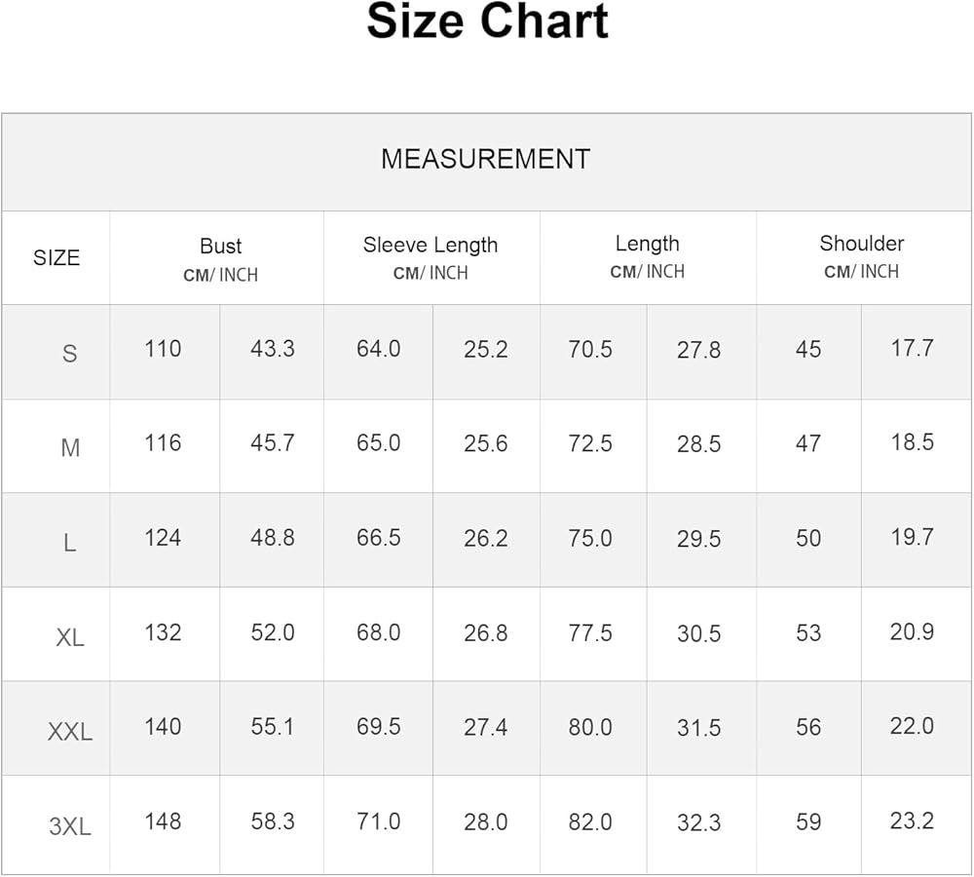Select the L size row label
This screenshot has width=974, height=877.
69,543
